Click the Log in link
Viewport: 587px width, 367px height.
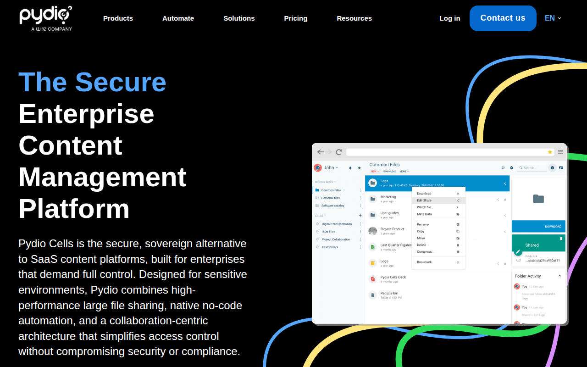click(x=450, y=18)
